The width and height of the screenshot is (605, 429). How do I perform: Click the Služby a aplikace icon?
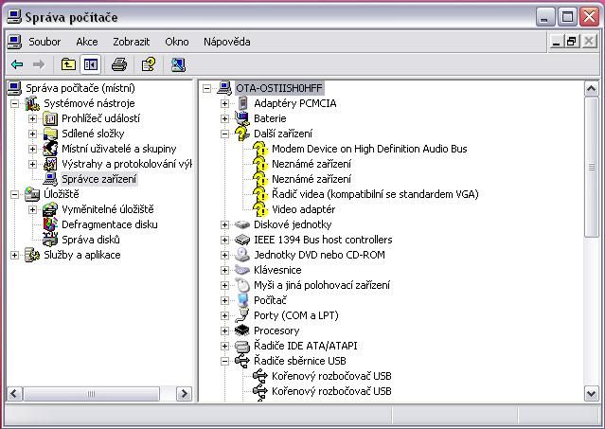click(32, 255)
